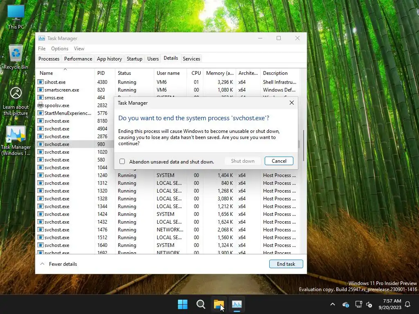This screenshot has height=314, width=419.
Task: Switch to the Services tab
Action: pyautogui.click(x=191, y=59)
